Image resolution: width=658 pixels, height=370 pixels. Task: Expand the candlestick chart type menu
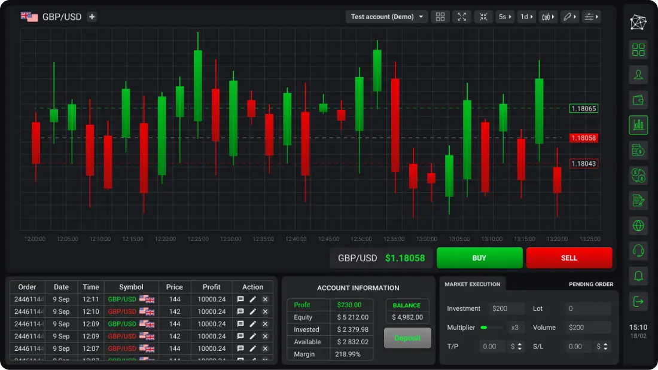pyautogui.click(x=548, y=17)
